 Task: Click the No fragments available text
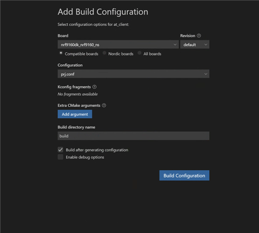(x=78, y=94)
